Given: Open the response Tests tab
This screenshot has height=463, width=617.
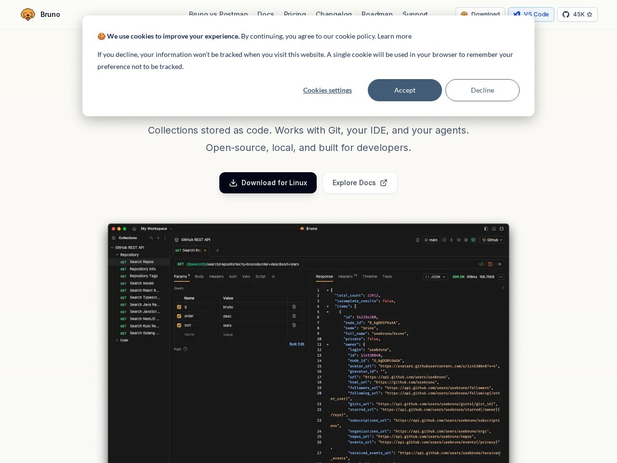Looking at the screenshot, I should coord(387,276).
